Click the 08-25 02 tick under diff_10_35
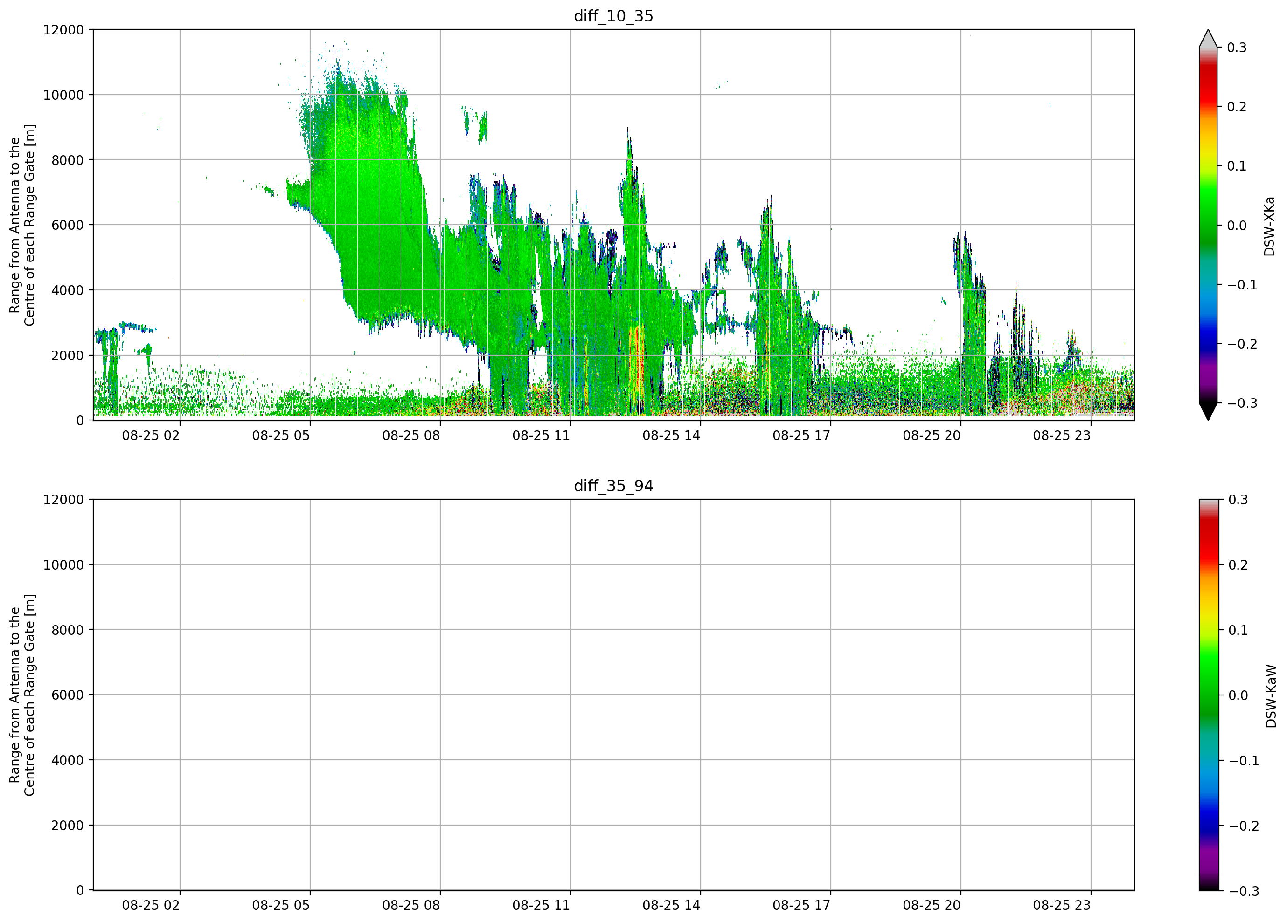 pos(151,435)
